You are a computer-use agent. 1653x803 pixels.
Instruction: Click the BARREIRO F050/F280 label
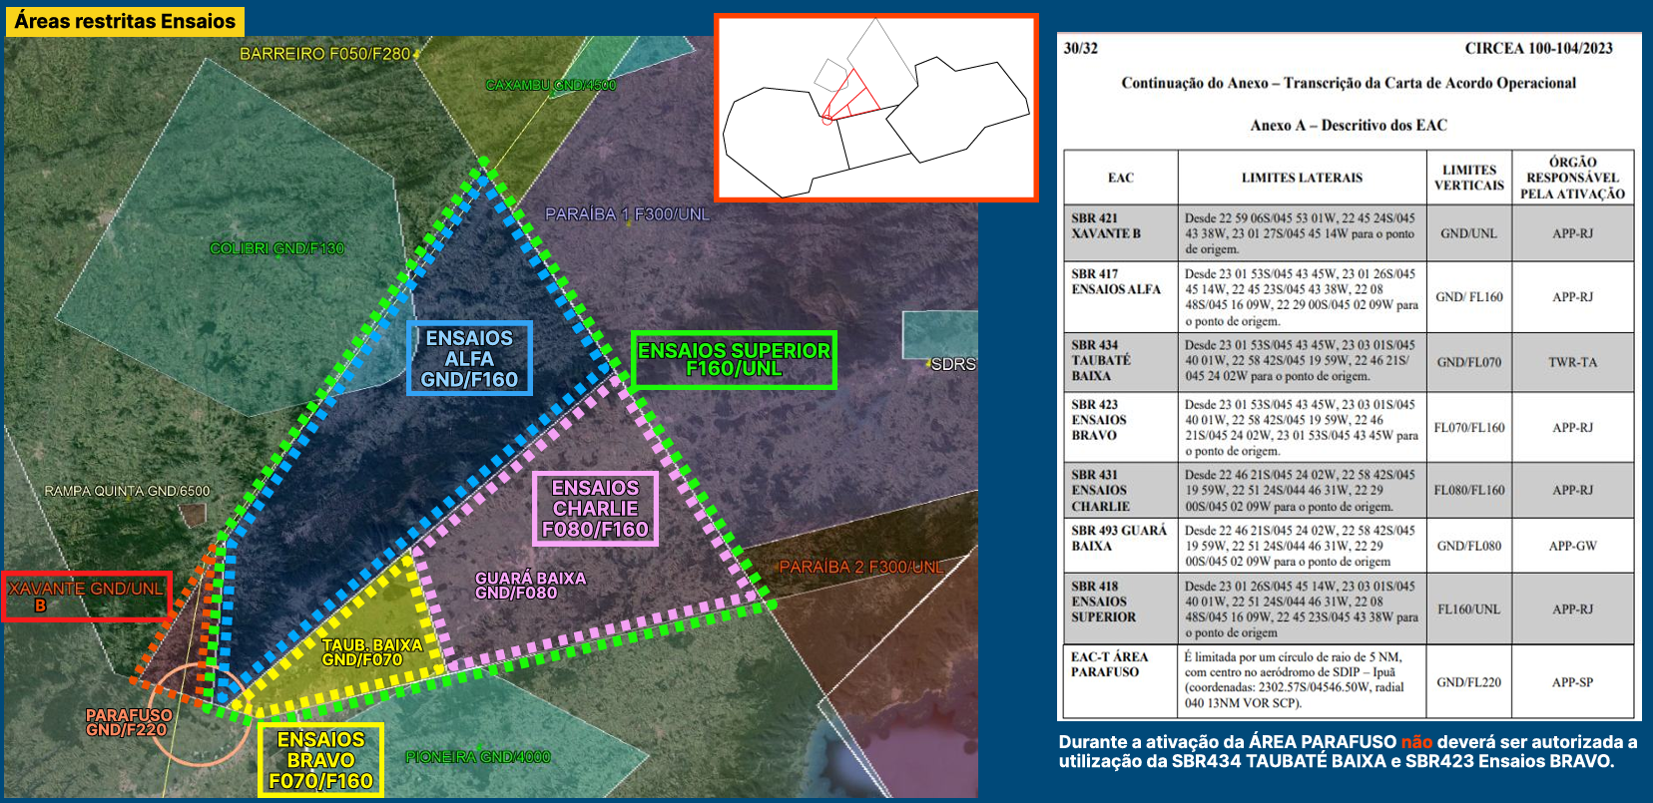click(x=325, y=54)
